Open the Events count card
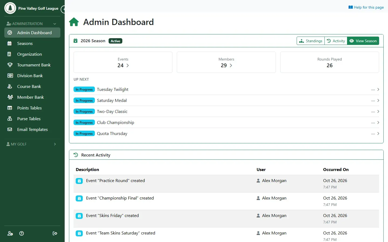 coord(123,62)
